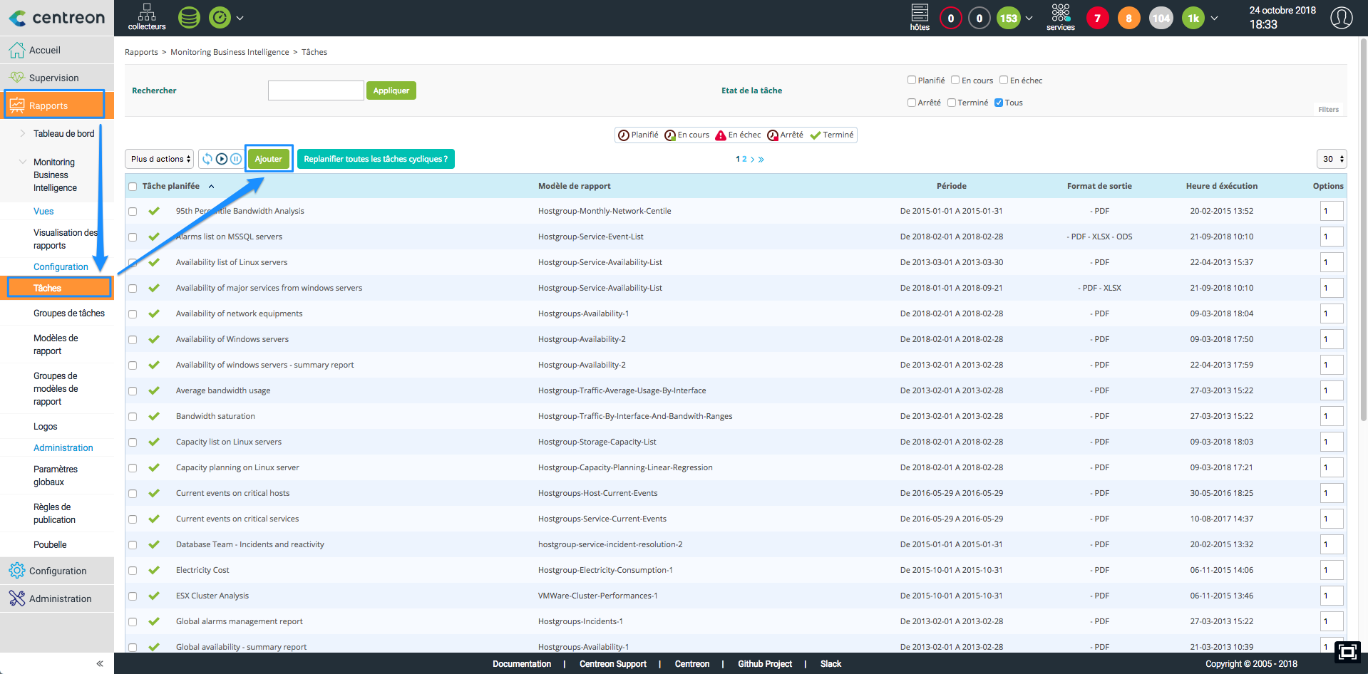Viewport: 1368px width, 674px height.
Task: Collapse the sidebar with double-chevron icon
Action: click(x=100, y=663)
